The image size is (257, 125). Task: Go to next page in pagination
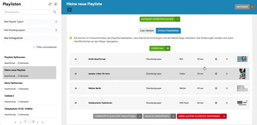point(38,122)
